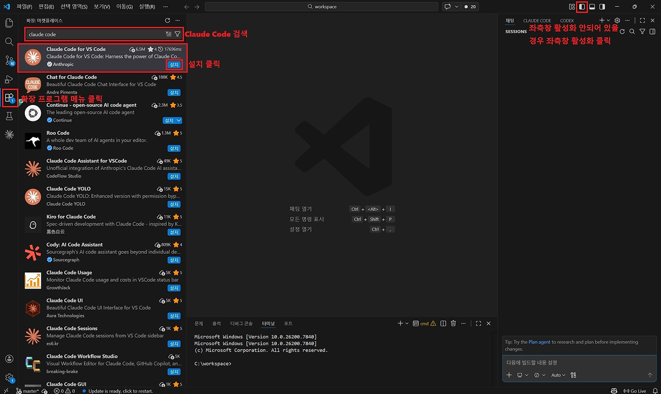Clear the extensions search results

168,34
